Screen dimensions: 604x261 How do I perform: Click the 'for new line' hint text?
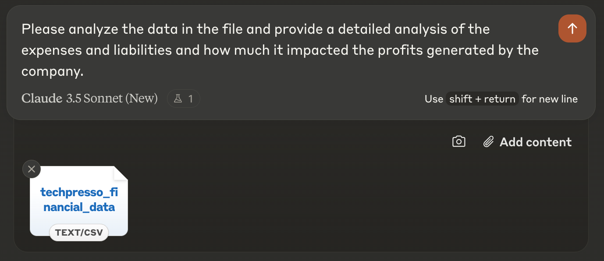tap(550, 99)
